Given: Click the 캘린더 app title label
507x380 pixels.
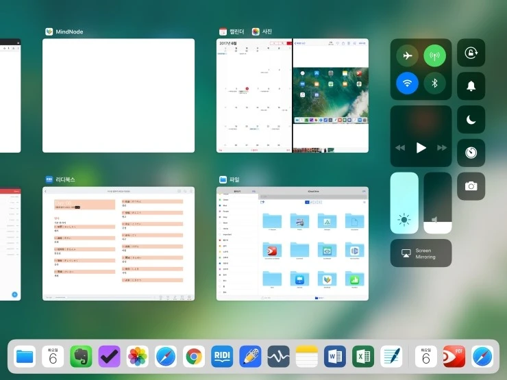Looking at the screenshot, I should 236,31.
